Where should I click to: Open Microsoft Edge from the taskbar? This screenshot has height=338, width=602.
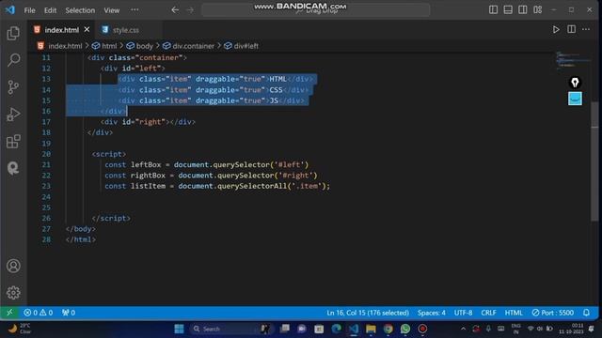pos(337,329)
